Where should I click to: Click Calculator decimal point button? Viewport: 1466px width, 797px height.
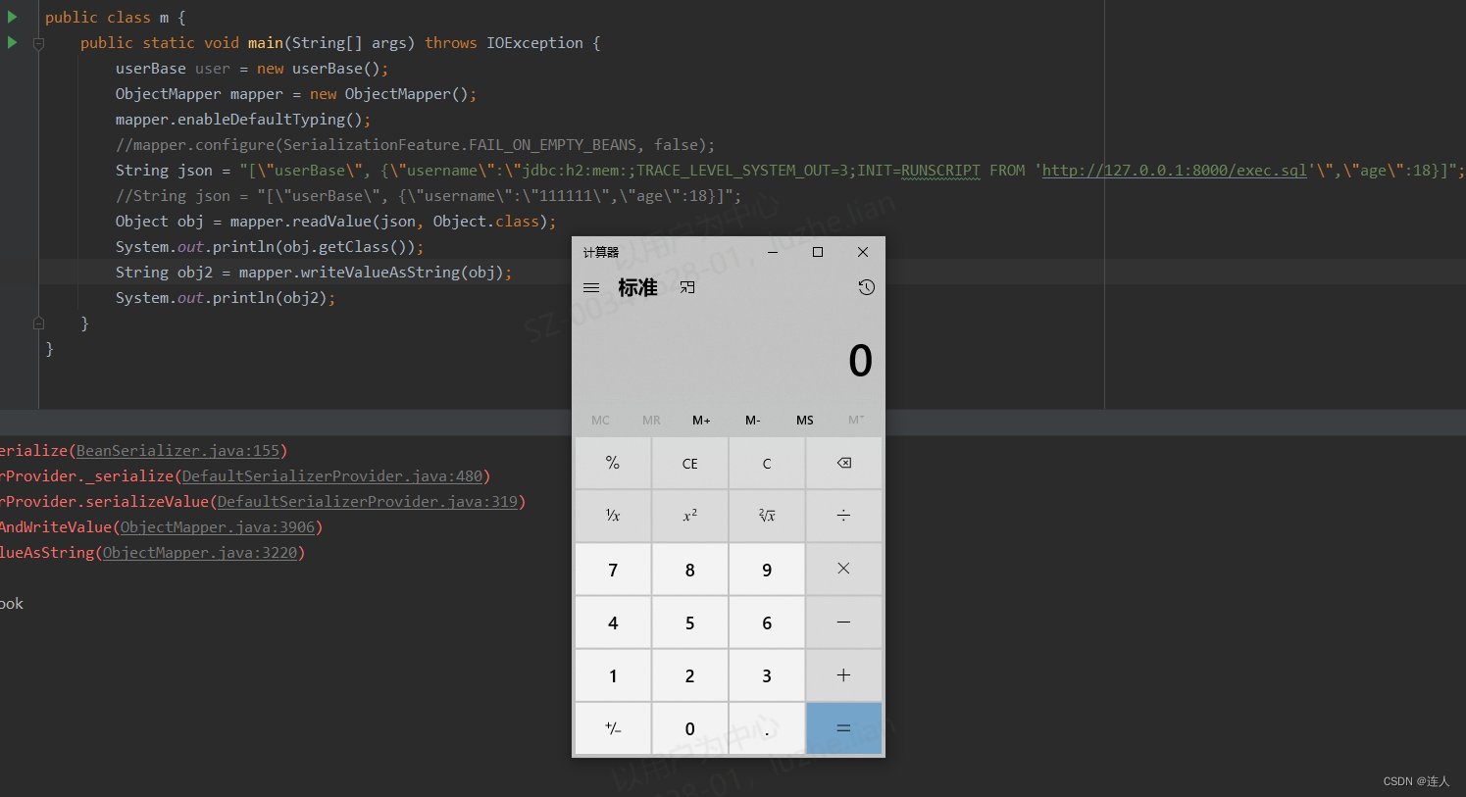[x=767, y=728]
